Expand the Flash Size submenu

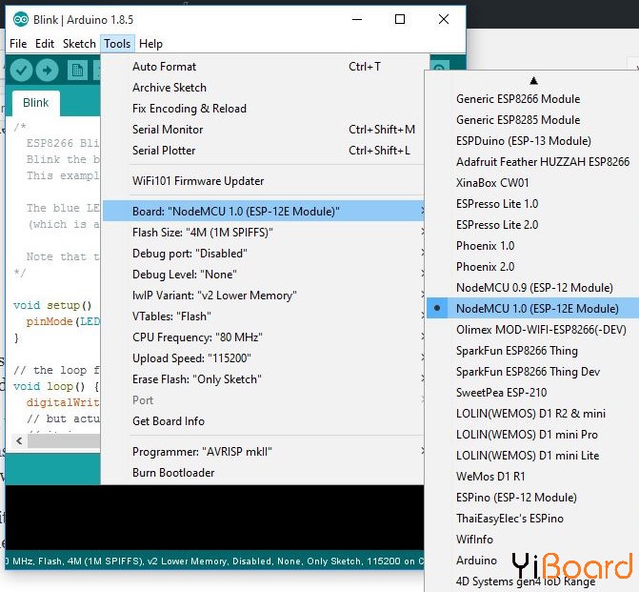[263, 233]
